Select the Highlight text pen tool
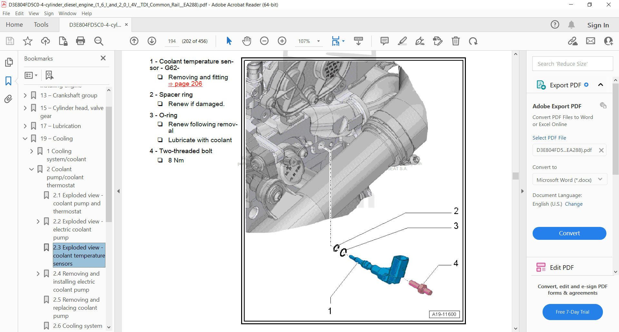The height and width of the screenshot is (332, 619). tap(402, 41)
